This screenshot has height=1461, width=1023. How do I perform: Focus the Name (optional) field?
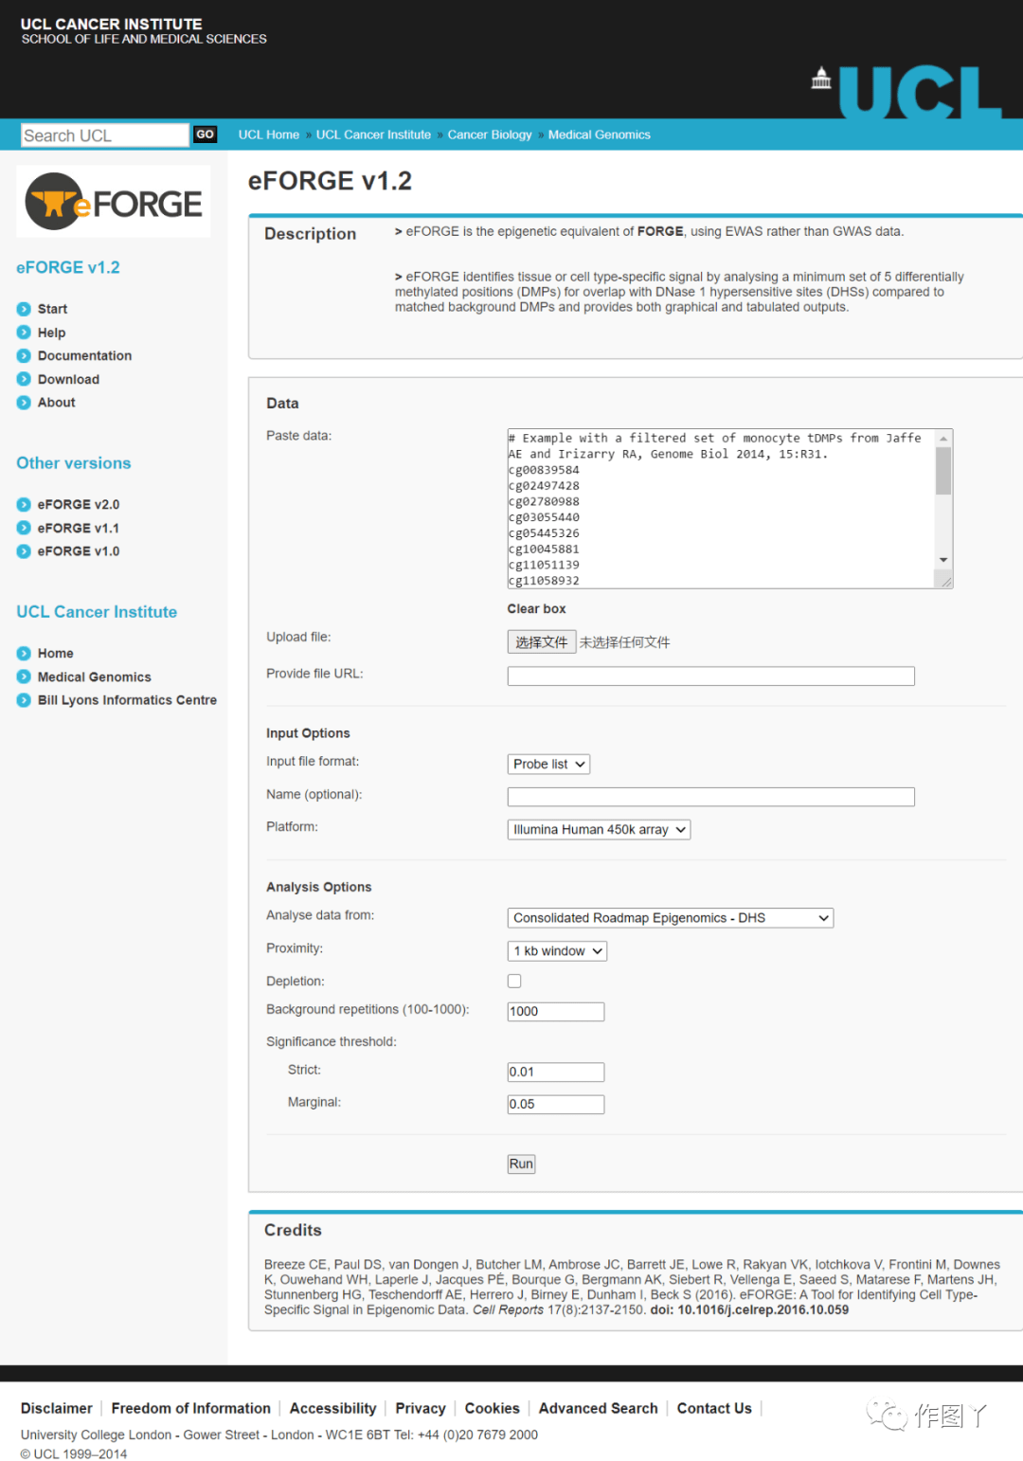point(711,797)
